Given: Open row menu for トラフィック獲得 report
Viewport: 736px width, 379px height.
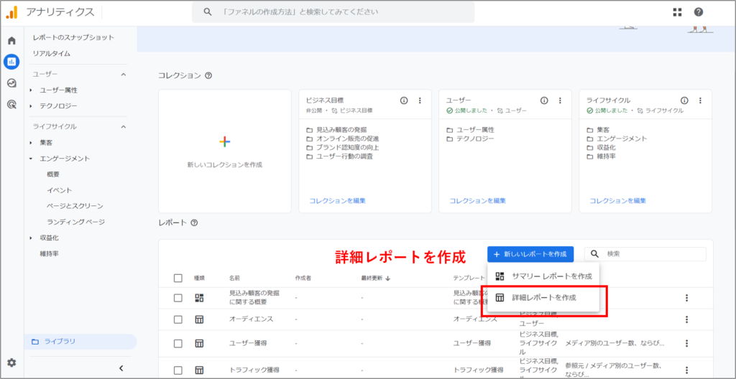Looking at the screenshot, I should 686,370.
